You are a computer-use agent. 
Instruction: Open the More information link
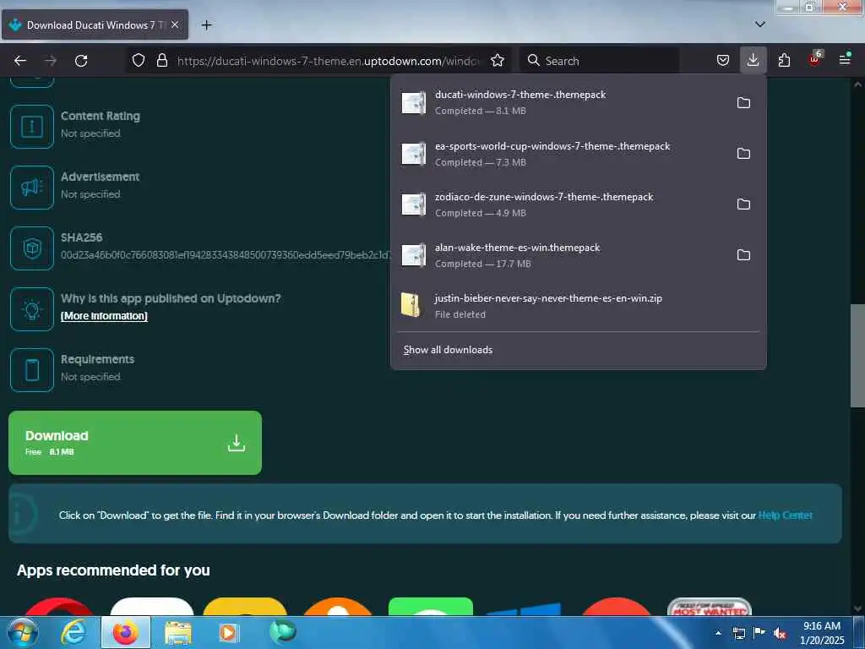pyautogui.click(x=104, y=316)
